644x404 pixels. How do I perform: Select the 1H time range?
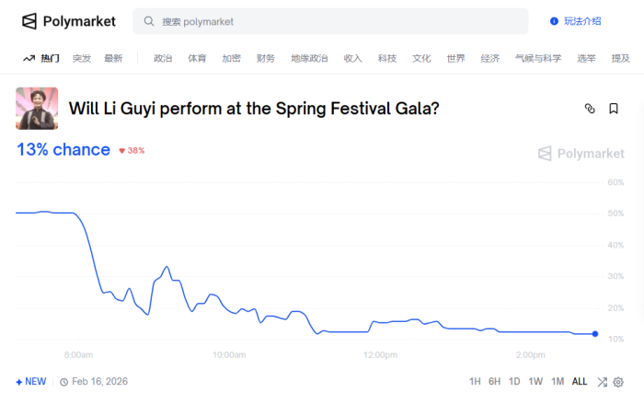(x=475, y=382)
